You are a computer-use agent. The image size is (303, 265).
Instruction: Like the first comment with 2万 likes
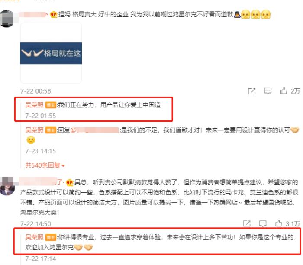pyautogui.click(x=284, y=90)
